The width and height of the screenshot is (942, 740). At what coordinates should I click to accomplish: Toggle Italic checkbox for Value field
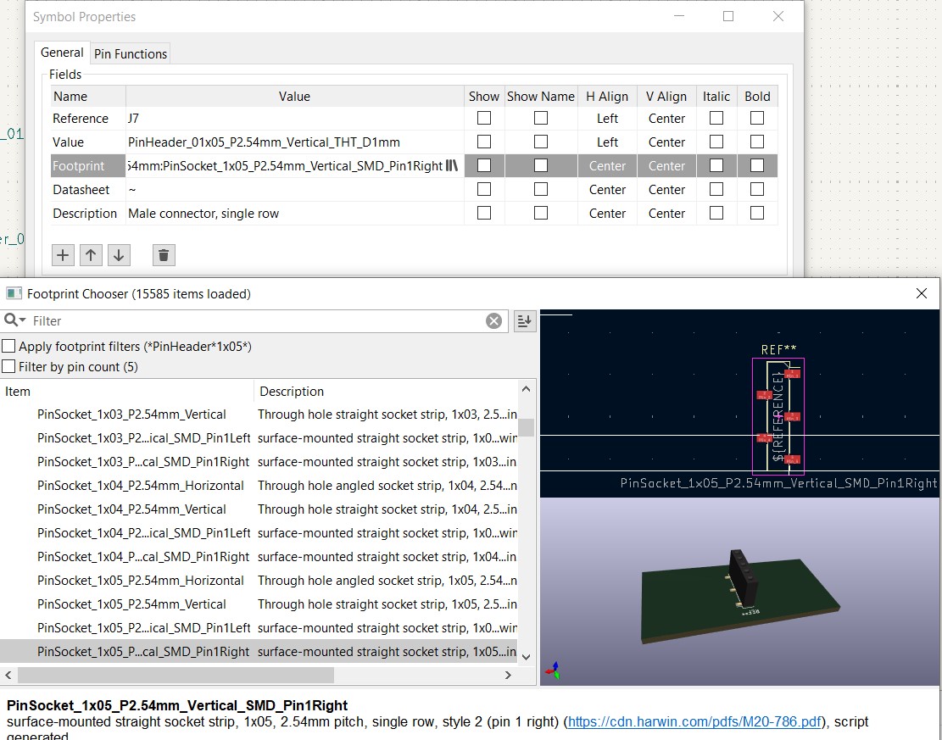pyautogui.click(x=716, y=142)
